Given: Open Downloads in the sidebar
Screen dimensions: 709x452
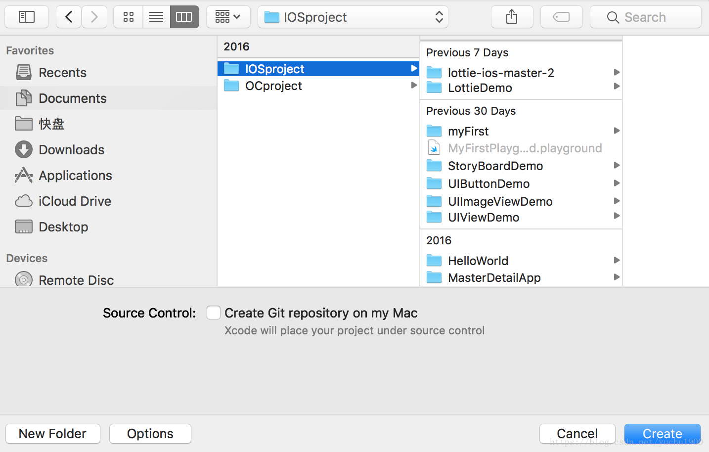Looking at the screenshot, I should pyautogui.click(x=71, y=150).
